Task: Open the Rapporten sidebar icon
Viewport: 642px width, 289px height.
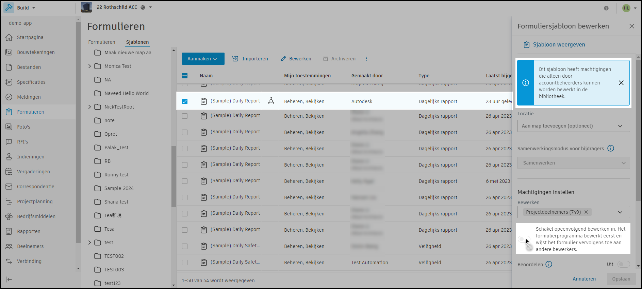Action: (x=9, y=231)
